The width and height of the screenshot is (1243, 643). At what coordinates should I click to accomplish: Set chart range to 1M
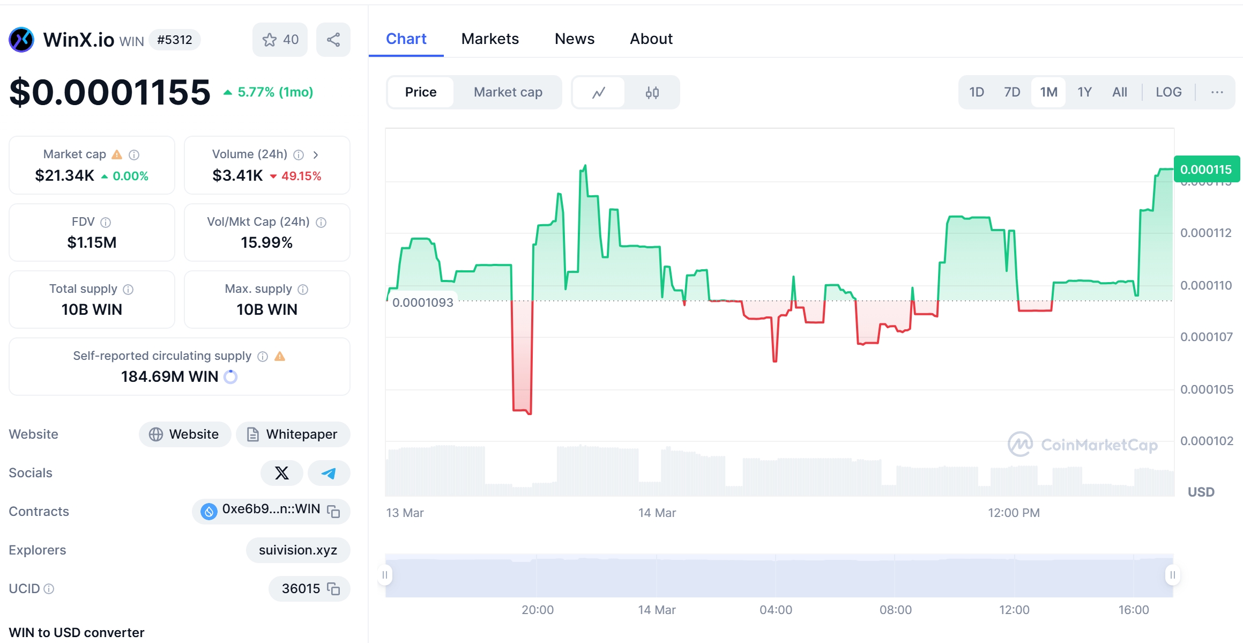point(1048,92)
